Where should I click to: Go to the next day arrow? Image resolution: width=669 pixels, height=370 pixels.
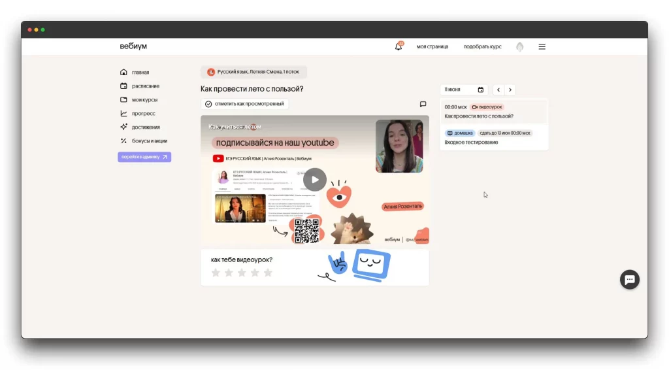pyautogui.click(x=510, y=90)
